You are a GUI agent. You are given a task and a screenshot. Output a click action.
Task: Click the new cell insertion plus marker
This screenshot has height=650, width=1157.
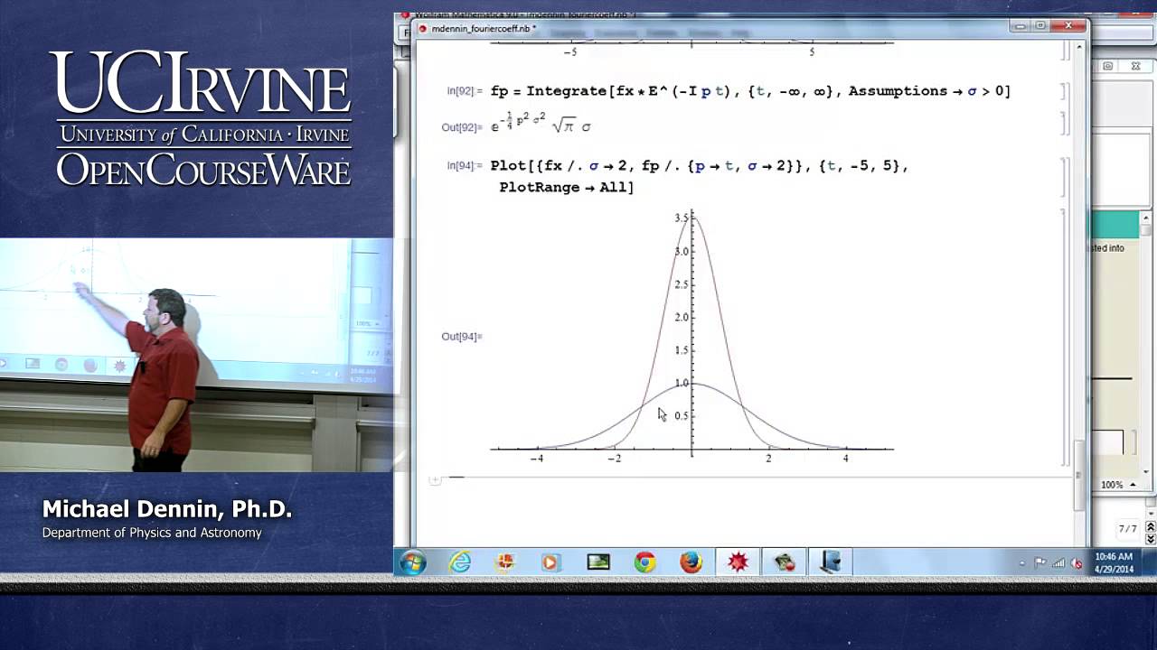tap(435, 479)
